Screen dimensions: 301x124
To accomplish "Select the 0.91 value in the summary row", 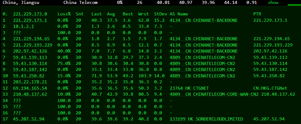I will pos(252,2).
